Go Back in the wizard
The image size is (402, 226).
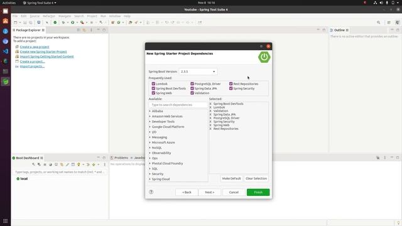[x=187, y=192]
